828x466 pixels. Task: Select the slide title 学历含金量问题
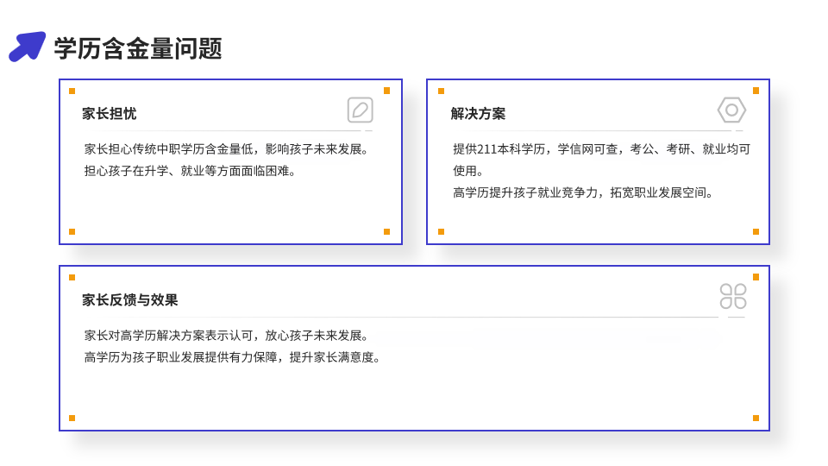coord(138,48)
